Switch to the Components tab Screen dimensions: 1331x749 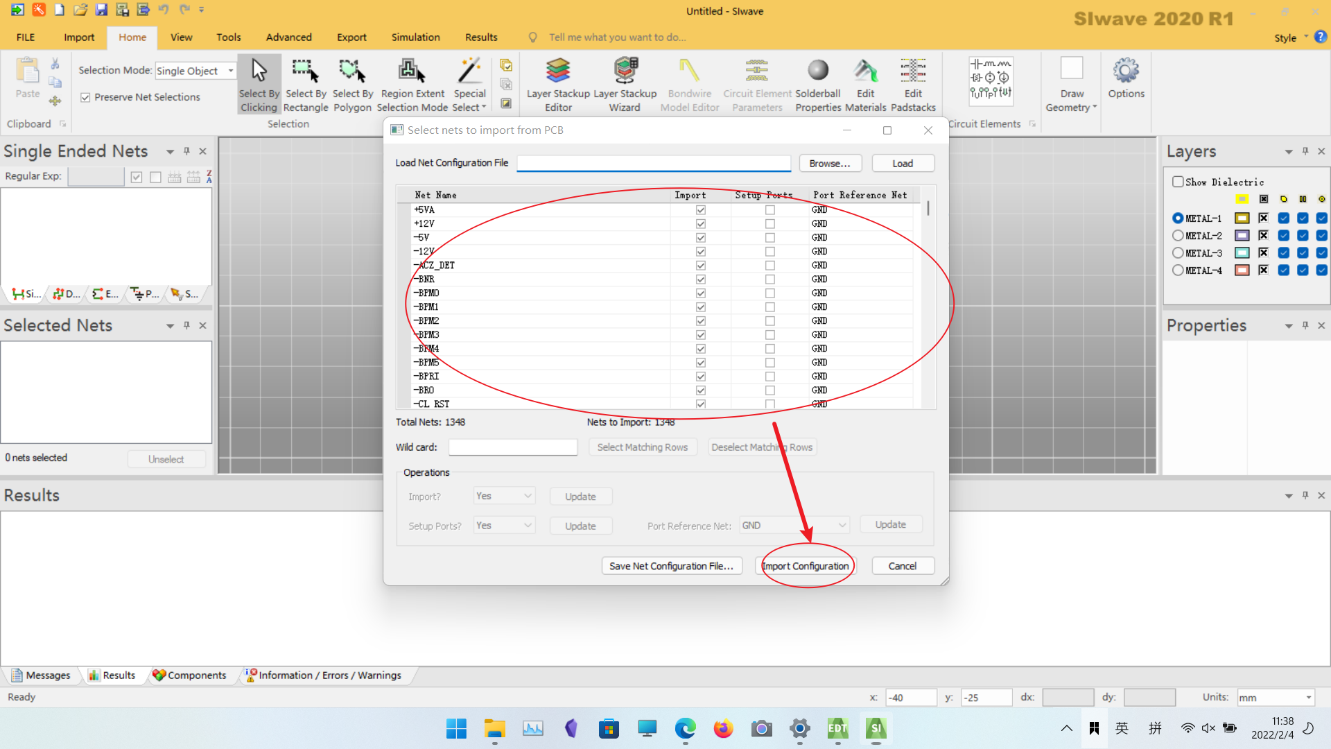click(x=190, y=675)
